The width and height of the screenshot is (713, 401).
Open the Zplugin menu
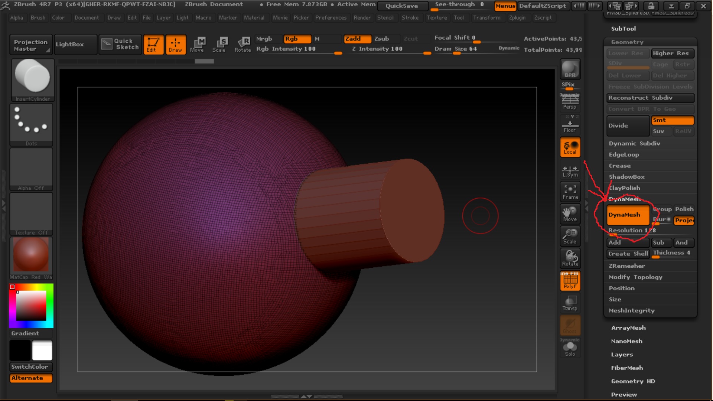click(517, 17)
